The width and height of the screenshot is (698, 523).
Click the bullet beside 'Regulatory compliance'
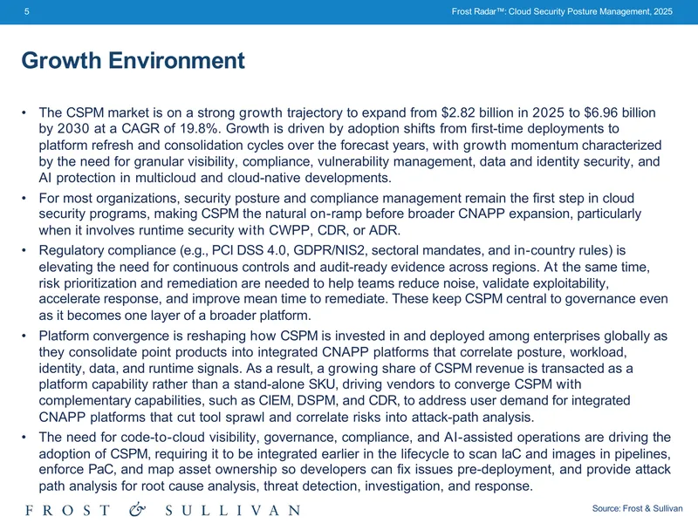(x=24, y=250)
